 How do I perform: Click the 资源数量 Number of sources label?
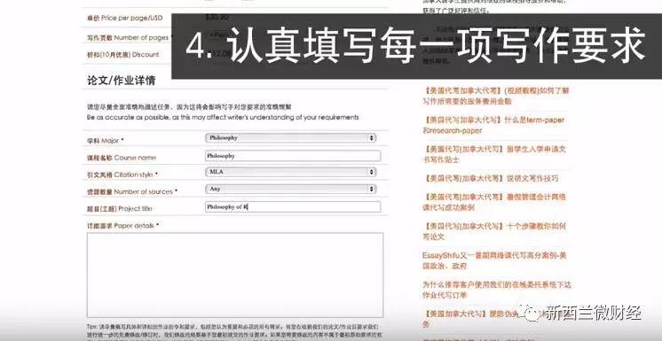(x=132, y=192)
